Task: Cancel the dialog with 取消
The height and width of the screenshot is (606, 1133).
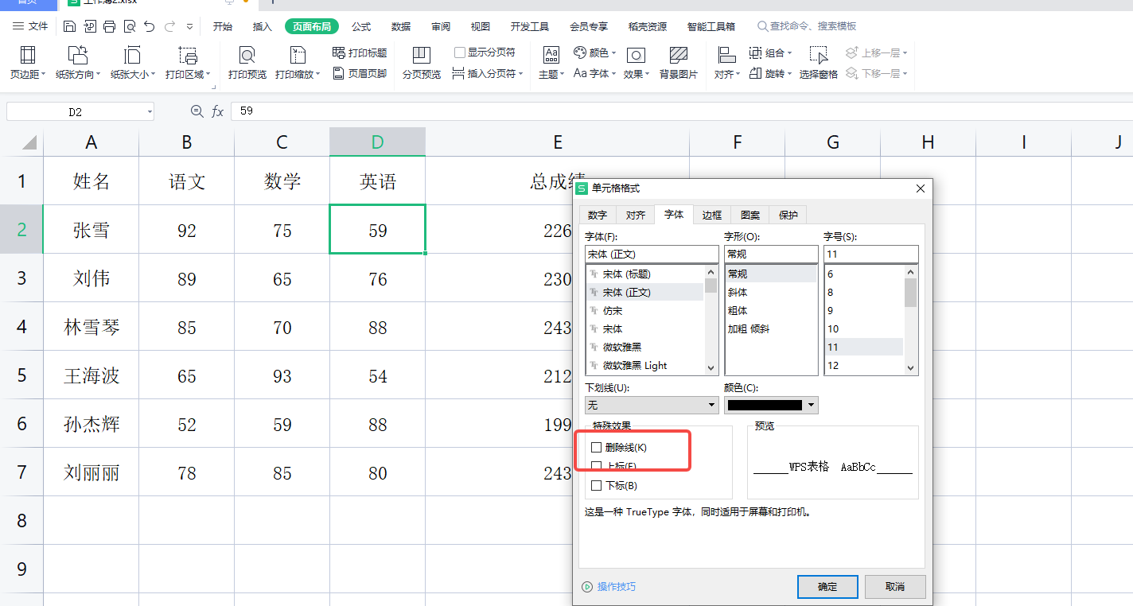Action: (x=895, y=587)
